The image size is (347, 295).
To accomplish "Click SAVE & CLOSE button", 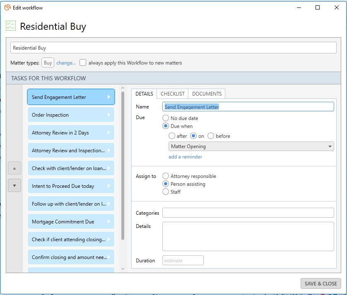I will [320, 283].
